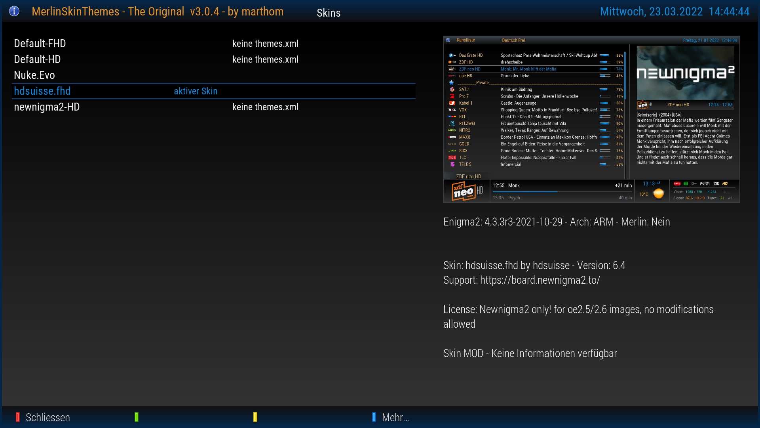Image resolution: width=760 pixels, height=428 pixels.
Task: Select the active hdsuisse.fhd skin
Action: (42, 91)
